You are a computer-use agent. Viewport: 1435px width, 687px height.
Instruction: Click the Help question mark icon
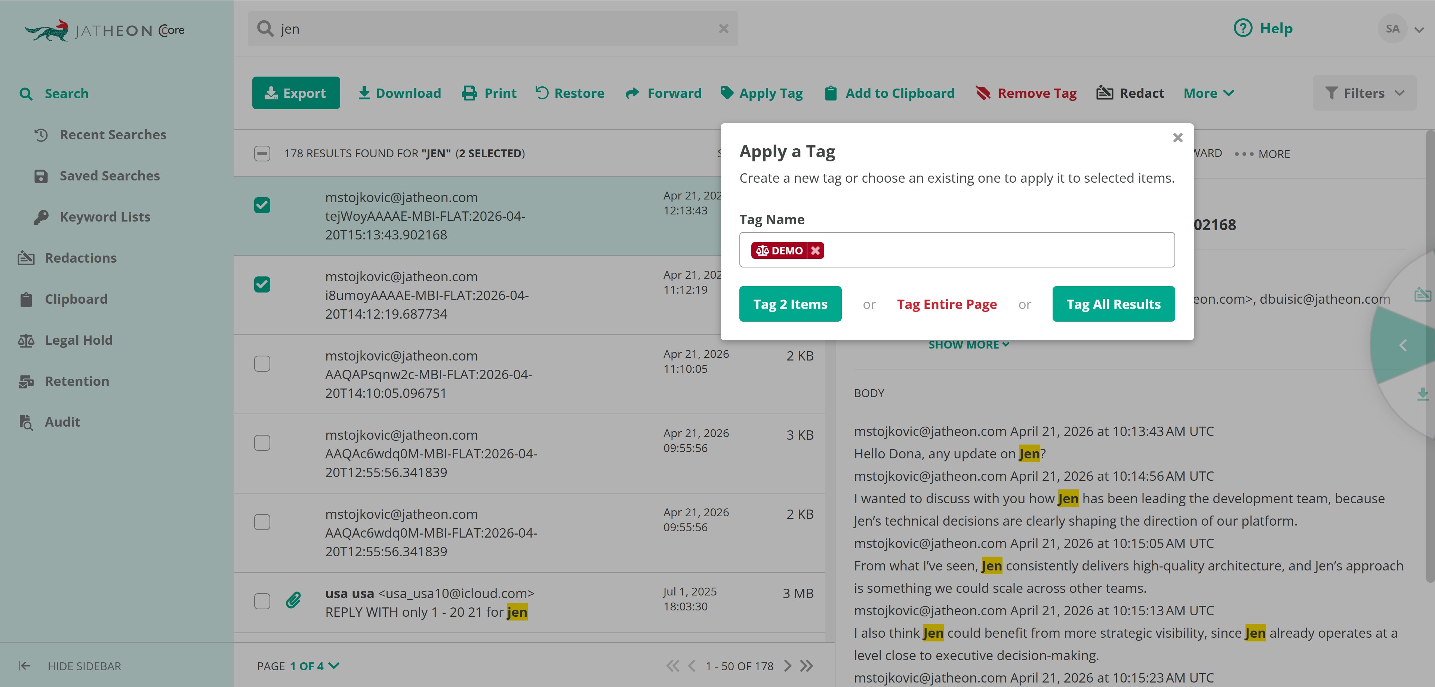coord(1243,28)
